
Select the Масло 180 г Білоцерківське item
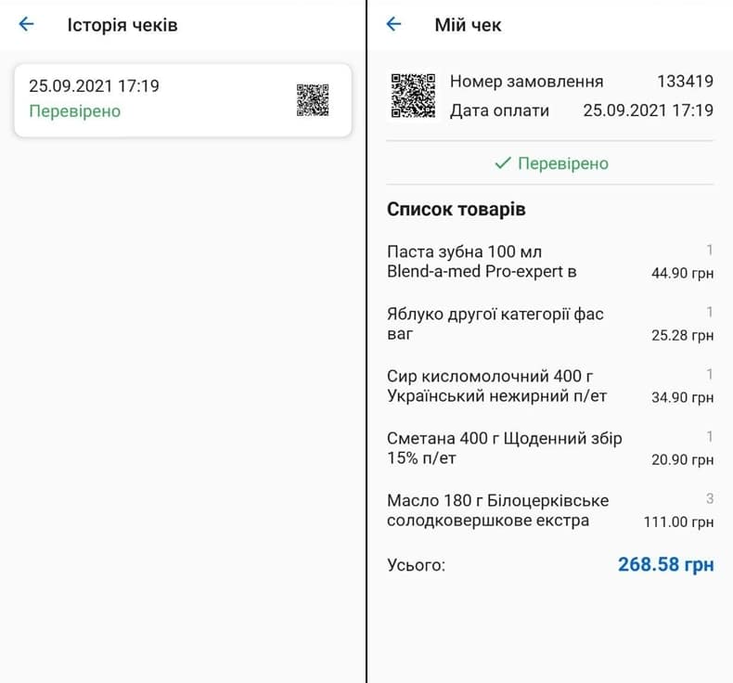(x=497, y=510)
